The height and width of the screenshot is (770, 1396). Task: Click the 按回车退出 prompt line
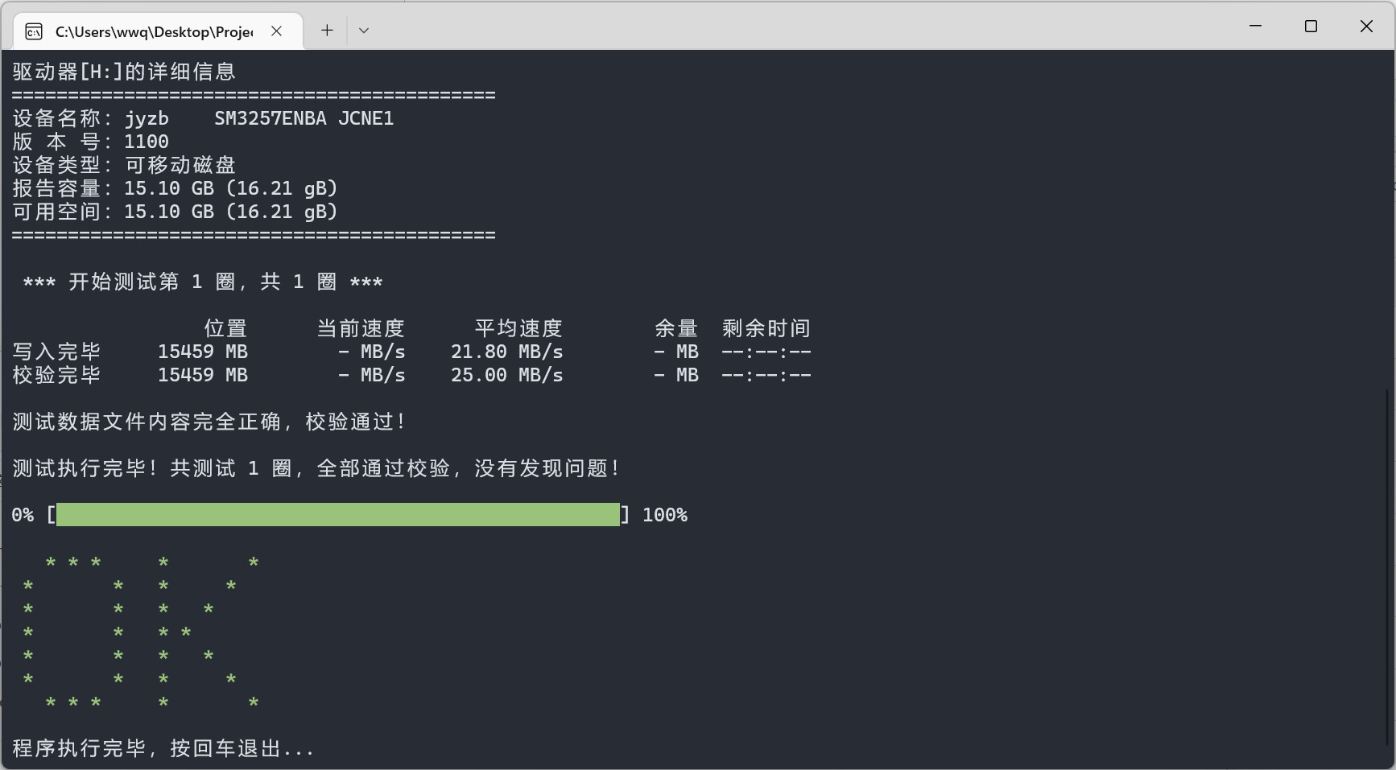click(163, 749)
